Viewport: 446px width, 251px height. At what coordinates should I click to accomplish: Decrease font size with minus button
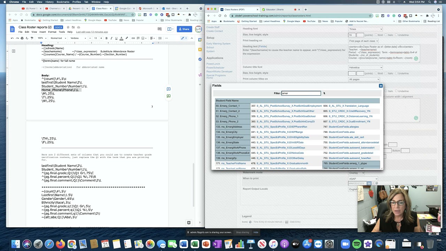pos(91,38)
